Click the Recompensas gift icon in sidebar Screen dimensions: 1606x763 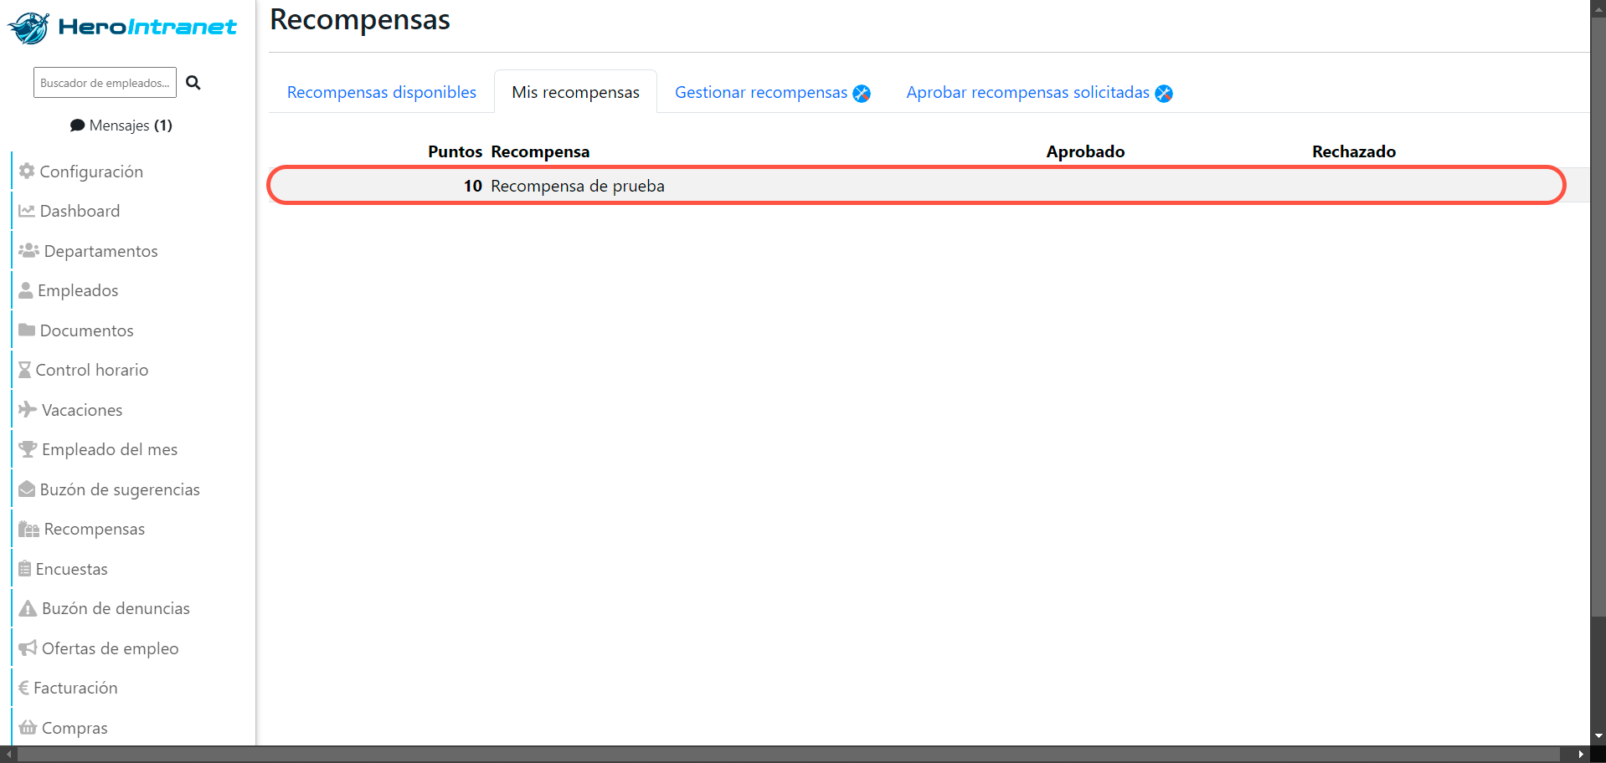29,529
